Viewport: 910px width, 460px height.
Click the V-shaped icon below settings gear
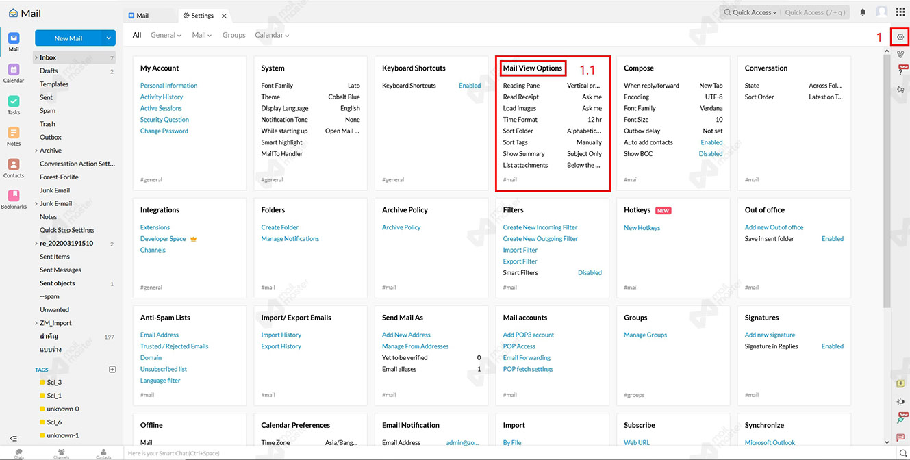coord(900,54)
